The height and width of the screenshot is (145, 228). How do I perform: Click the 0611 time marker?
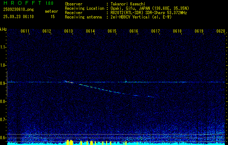tap(25, 31)
